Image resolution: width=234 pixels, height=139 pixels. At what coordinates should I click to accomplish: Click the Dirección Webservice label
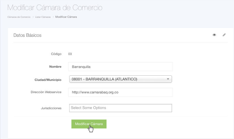[x=46, y=92]
